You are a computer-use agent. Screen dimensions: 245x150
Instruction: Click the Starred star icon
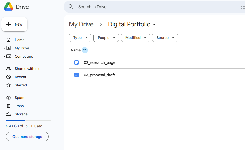pyautogui.click(x=9, y=85)
